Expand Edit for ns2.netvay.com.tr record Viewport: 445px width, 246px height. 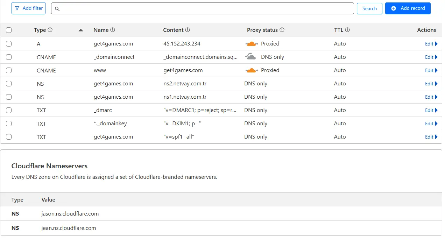[431, 84]
